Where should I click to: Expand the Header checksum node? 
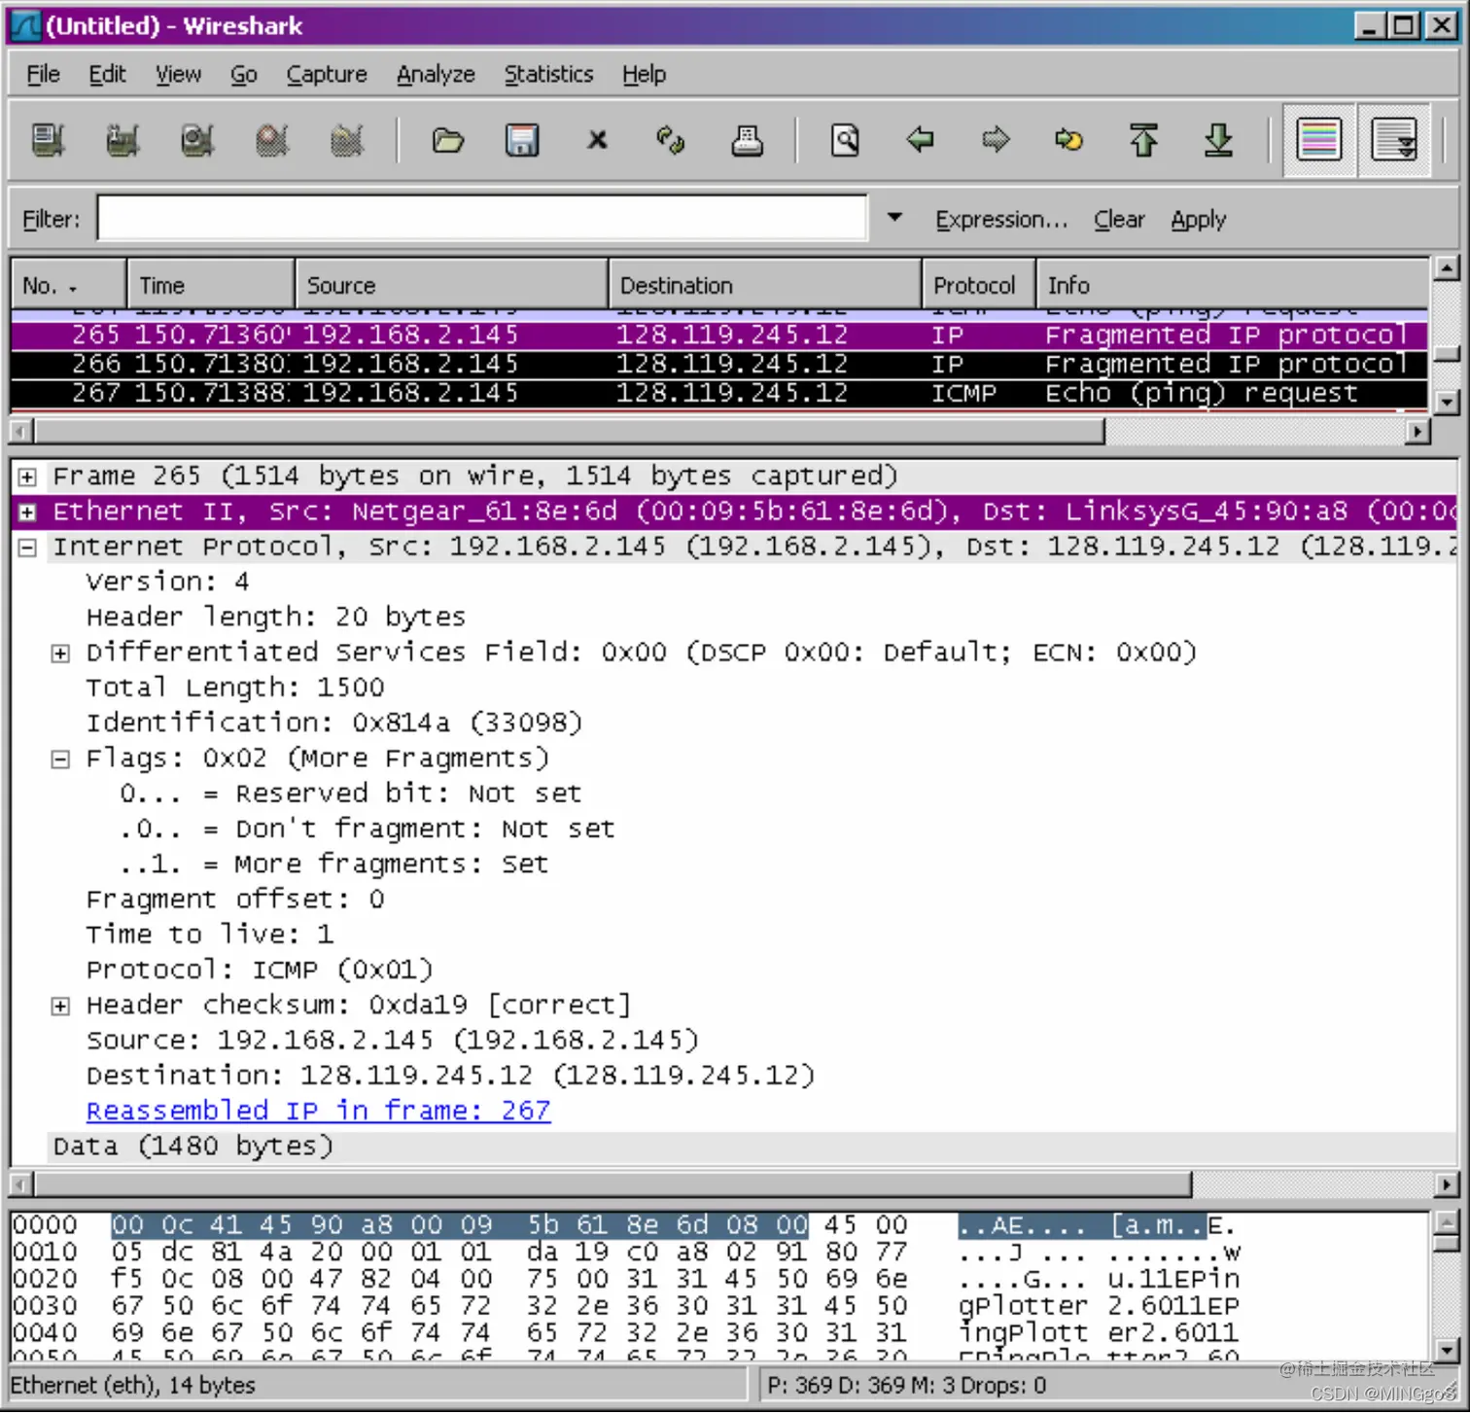coord(60,1007)
